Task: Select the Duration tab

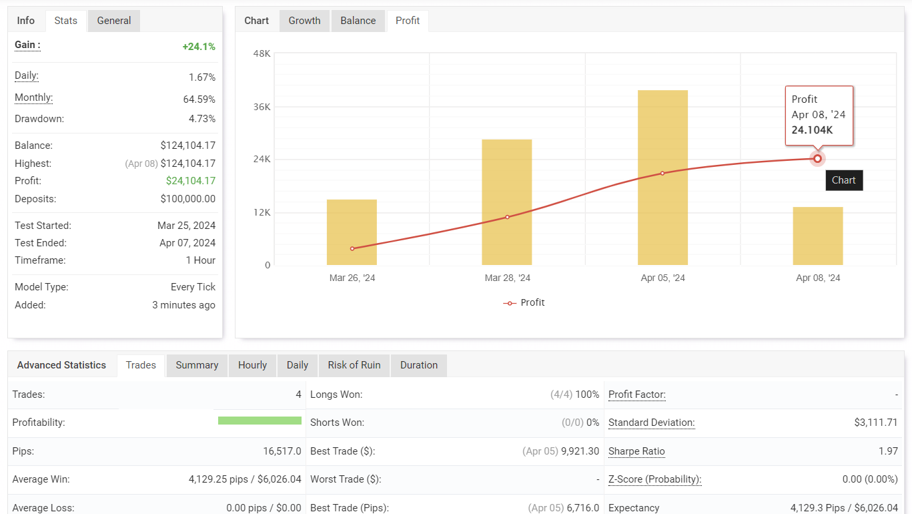Action: pyautogui.click(x=418, y=365)
